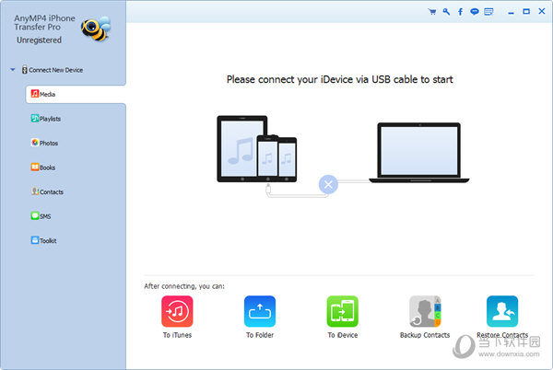Click the disconnected X circle icon
Image resolution: width=553 pixels, height=370 pixels.
[x=328, y=184]
